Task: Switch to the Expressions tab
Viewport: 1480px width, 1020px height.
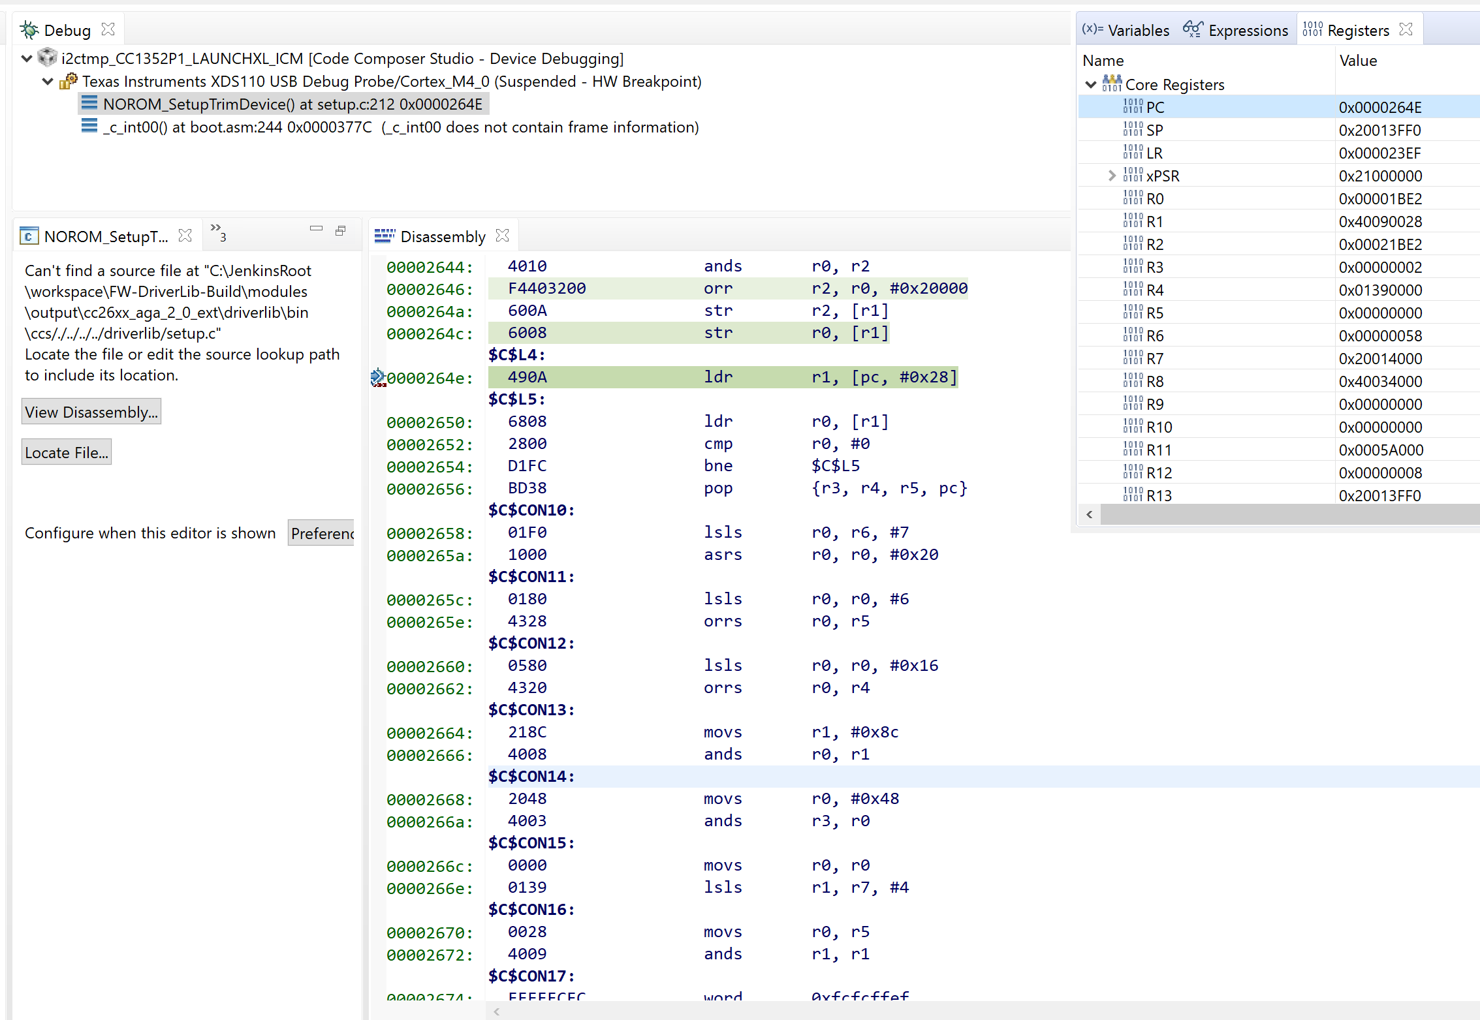Action: point(1235,30)
